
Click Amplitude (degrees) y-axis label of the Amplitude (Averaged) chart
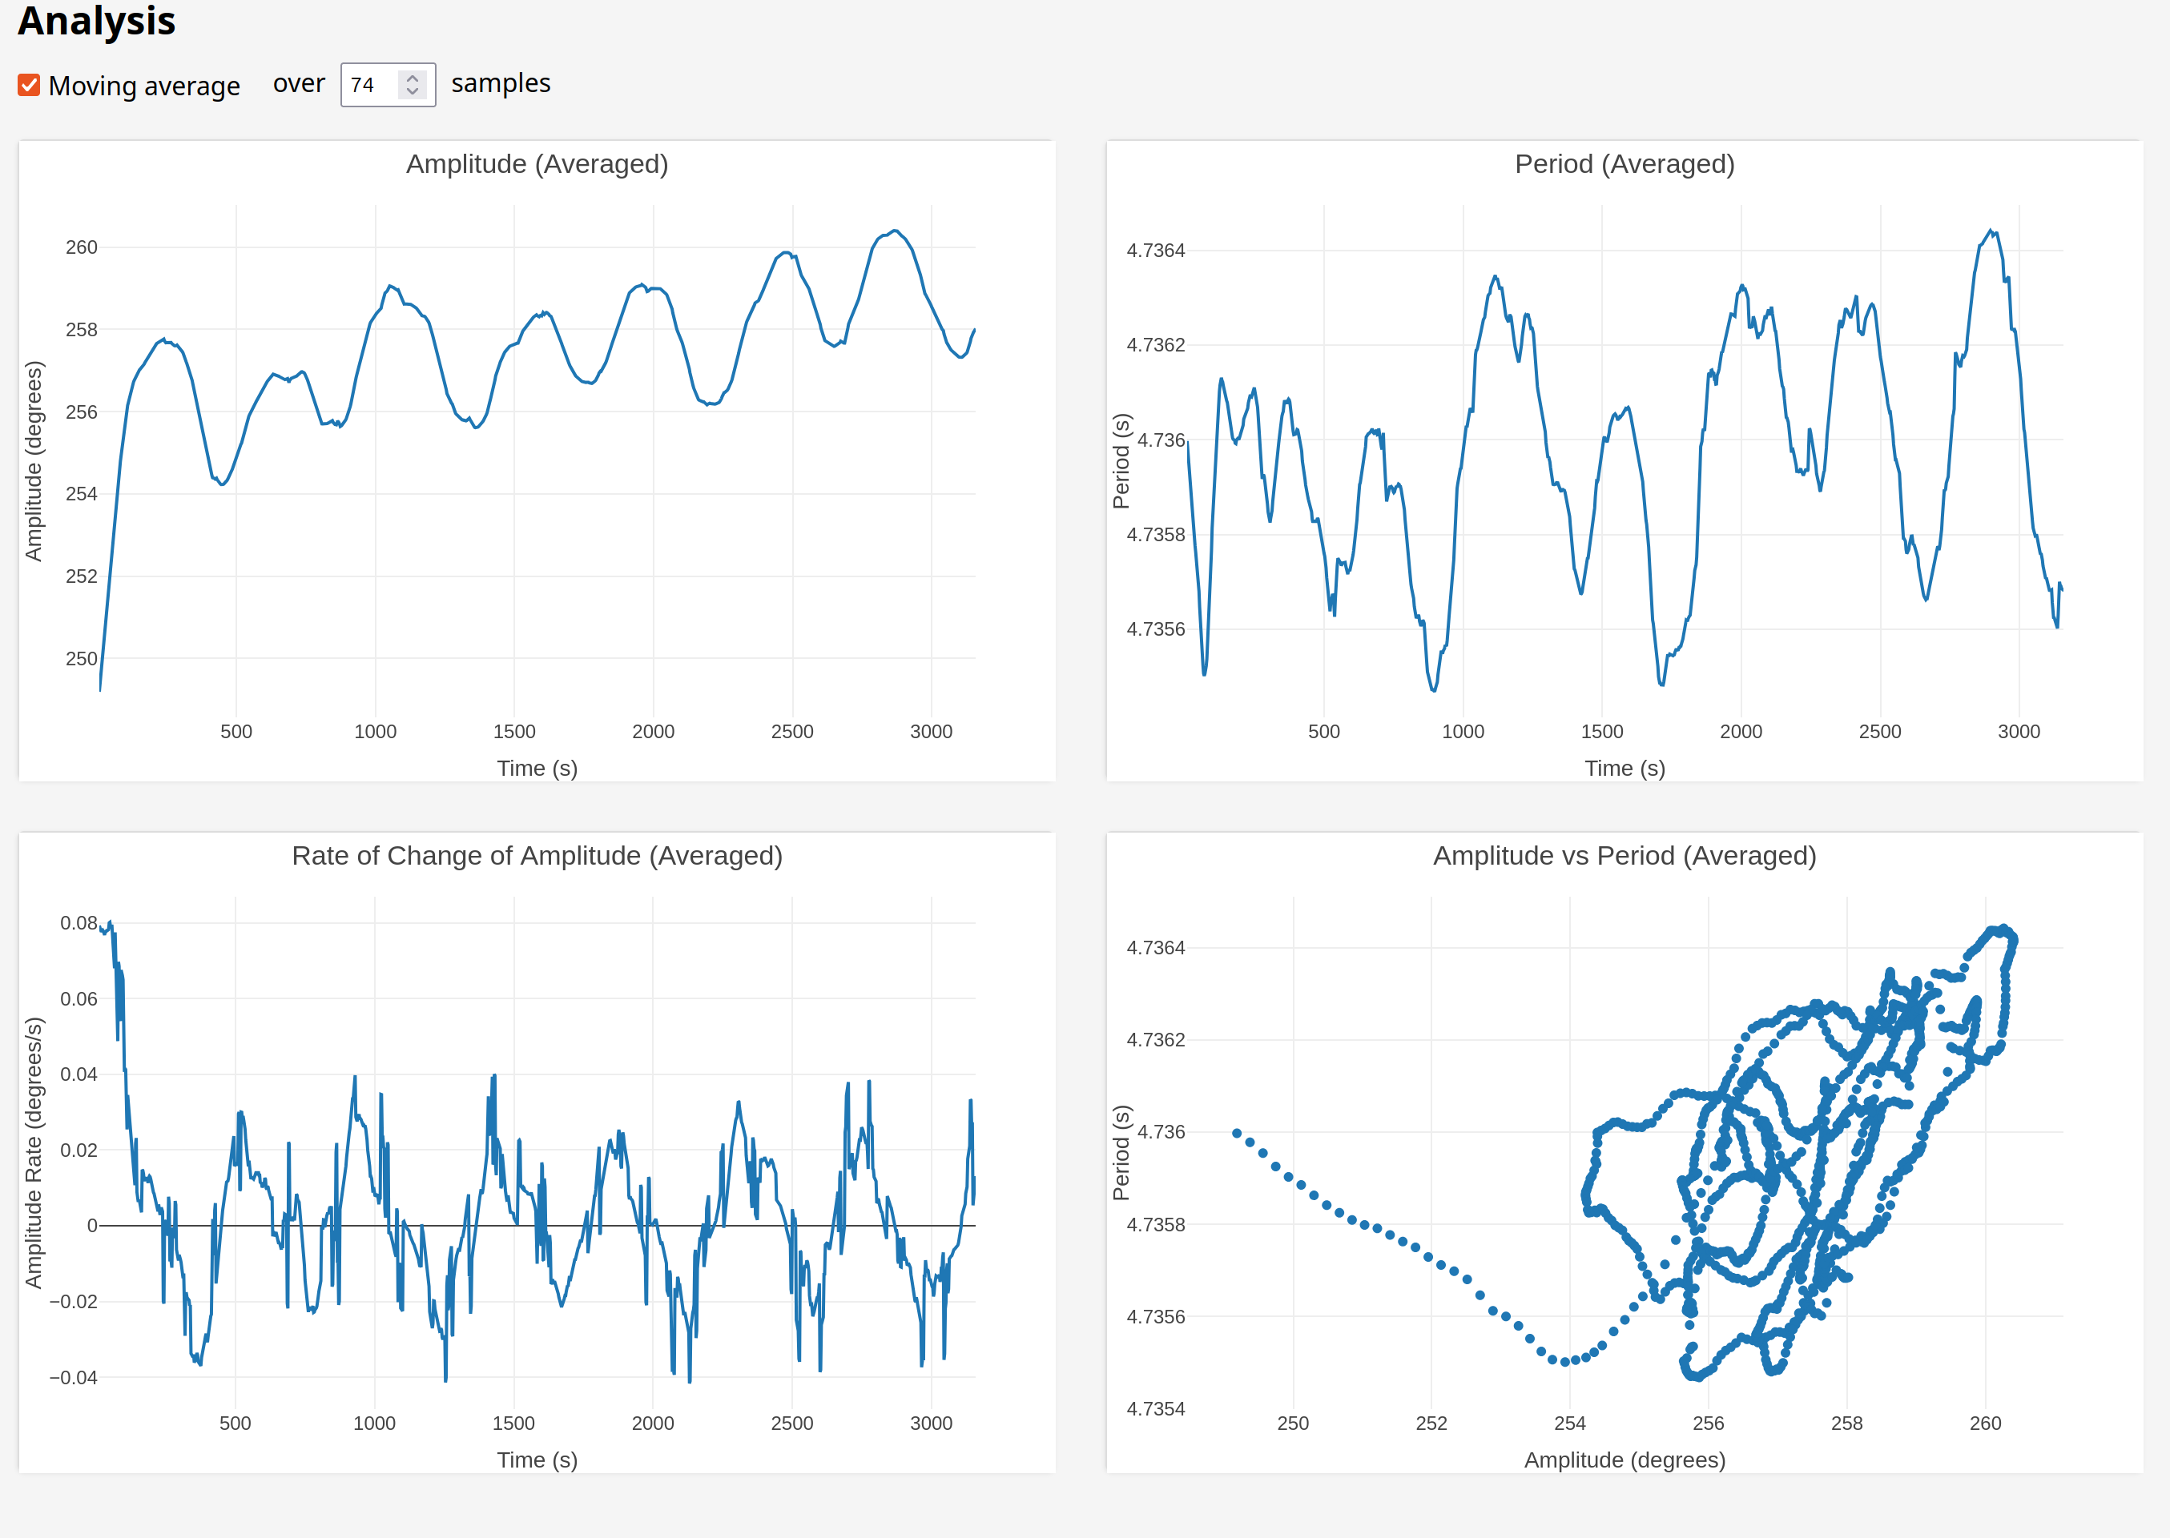click(34, 461)
